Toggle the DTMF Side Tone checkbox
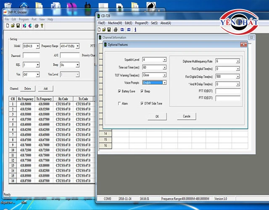The width and height of the screenshot is (269, 210). click(142, 103)
